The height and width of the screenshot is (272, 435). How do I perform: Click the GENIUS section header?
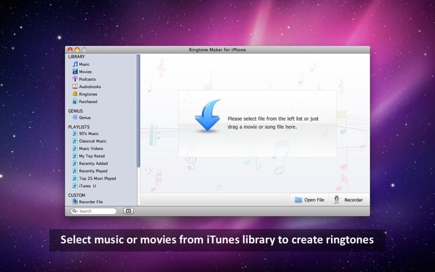click(76, 111)
